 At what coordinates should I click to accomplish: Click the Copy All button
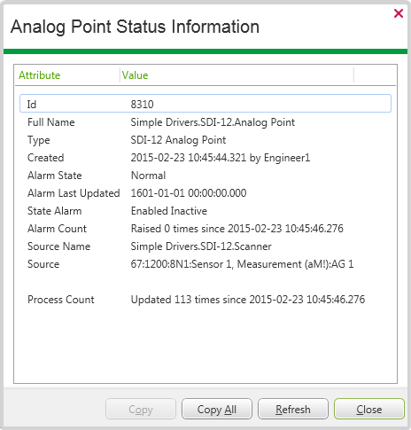[217, 409]
